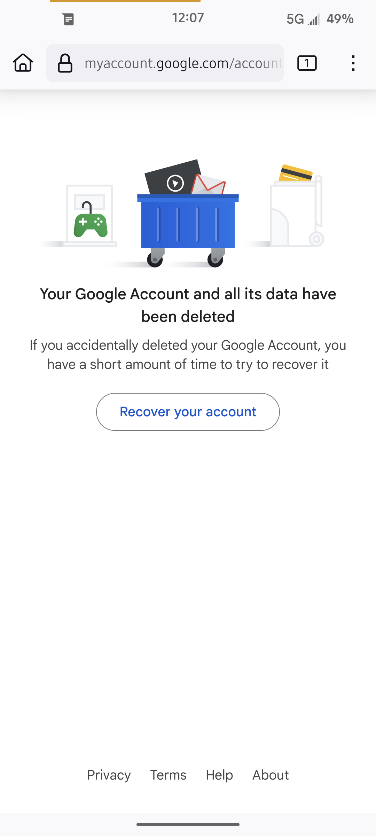Image resolution: width=376 pixels, height=836 pixels.
Task: Click the Recover your account button
Action: click(188, 412)
